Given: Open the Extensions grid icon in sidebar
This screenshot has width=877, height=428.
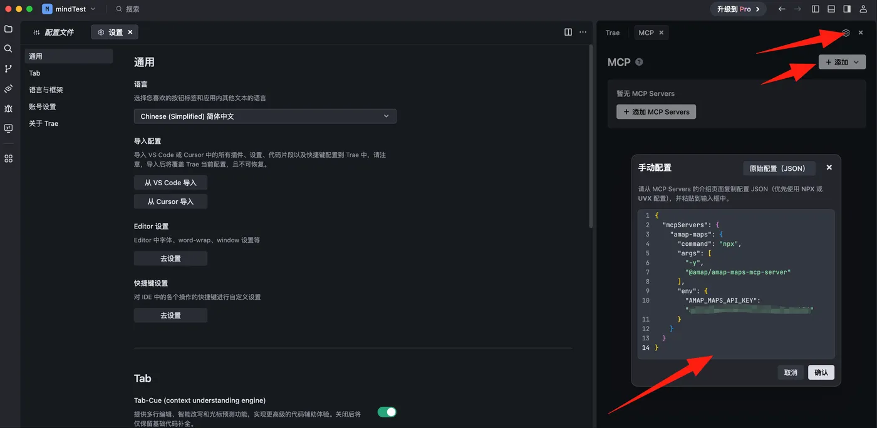Looking at the screenshot, I should coord(8,159).
